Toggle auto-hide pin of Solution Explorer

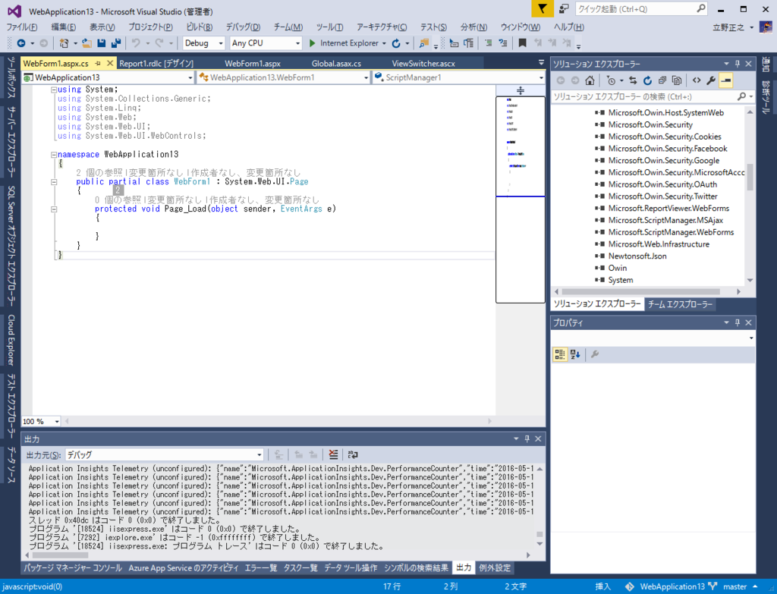738,64
